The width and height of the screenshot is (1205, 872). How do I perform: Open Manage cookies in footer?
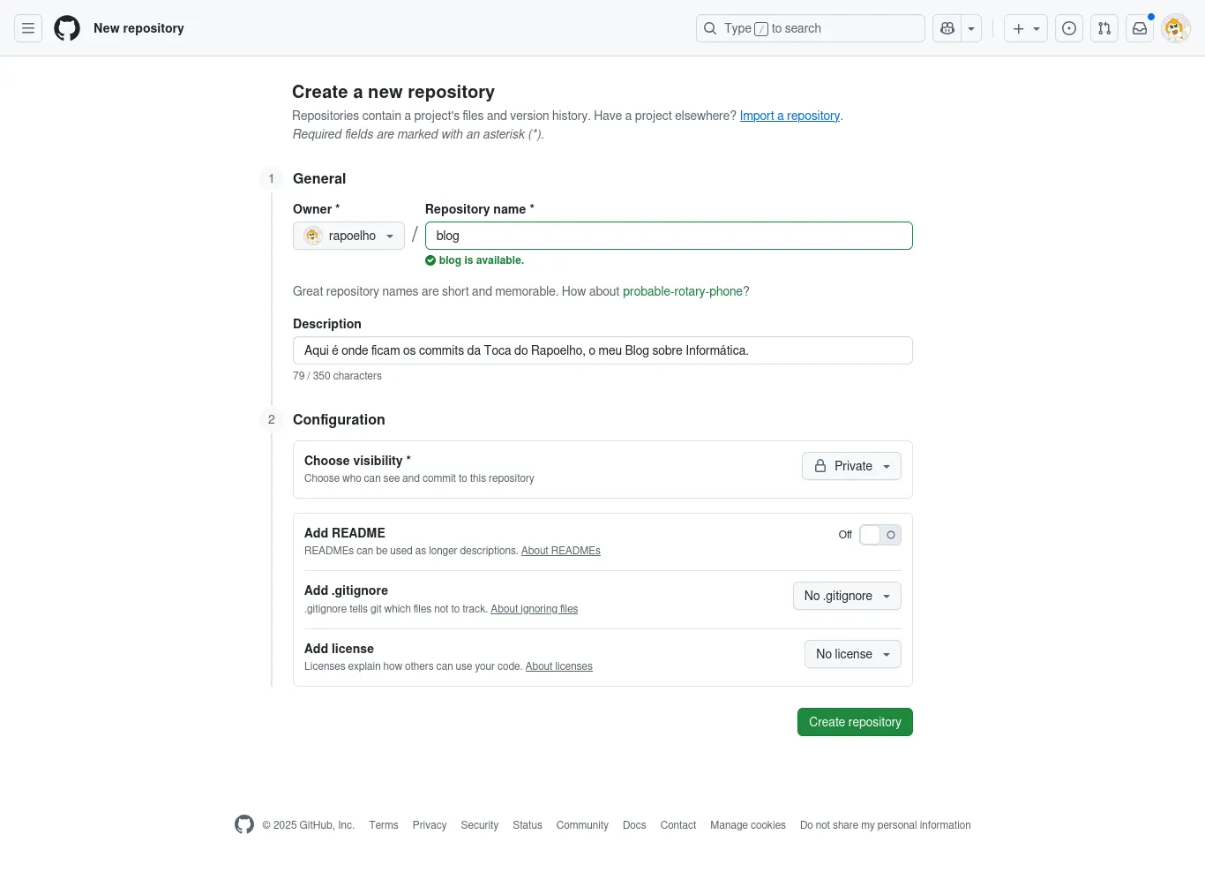coord(748,825)
